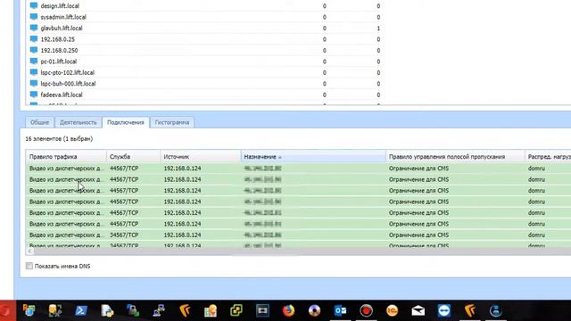Click the computer icon for pc-01.lift.local
This screenshot has height=321, width=571.
pos(34,62)
